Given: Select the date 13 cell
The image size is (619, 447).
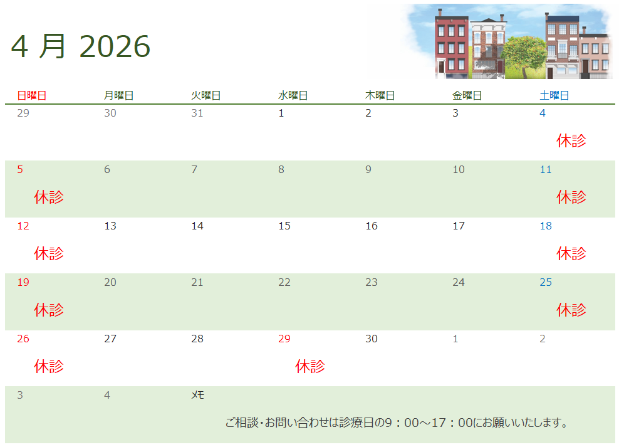Looking at the screenshot, I should pos(110,226).
